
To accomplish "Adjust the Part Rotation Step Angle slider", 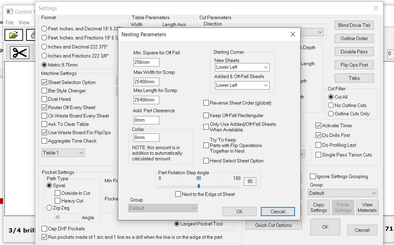I will coord(199,186).
